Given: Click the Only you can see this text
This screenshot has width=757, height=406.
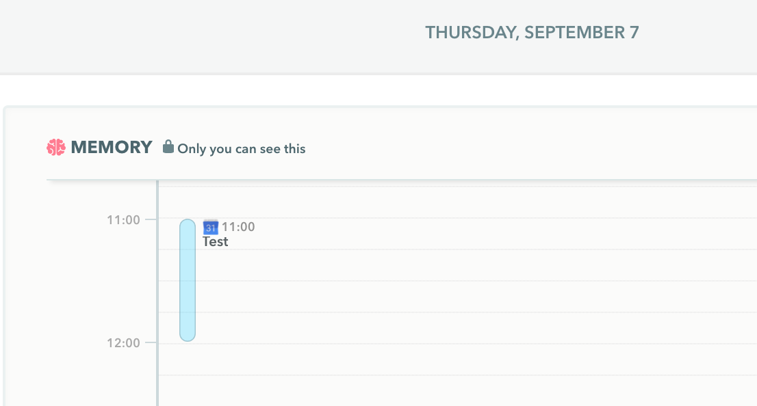Looking at the screenshot, I should [x=242, y=148].
